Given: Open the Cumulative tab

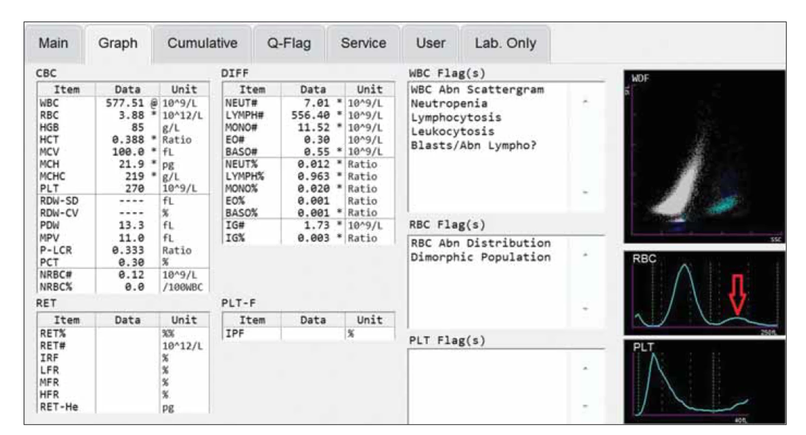Looking at the screenshot, I should coord(202,44).
